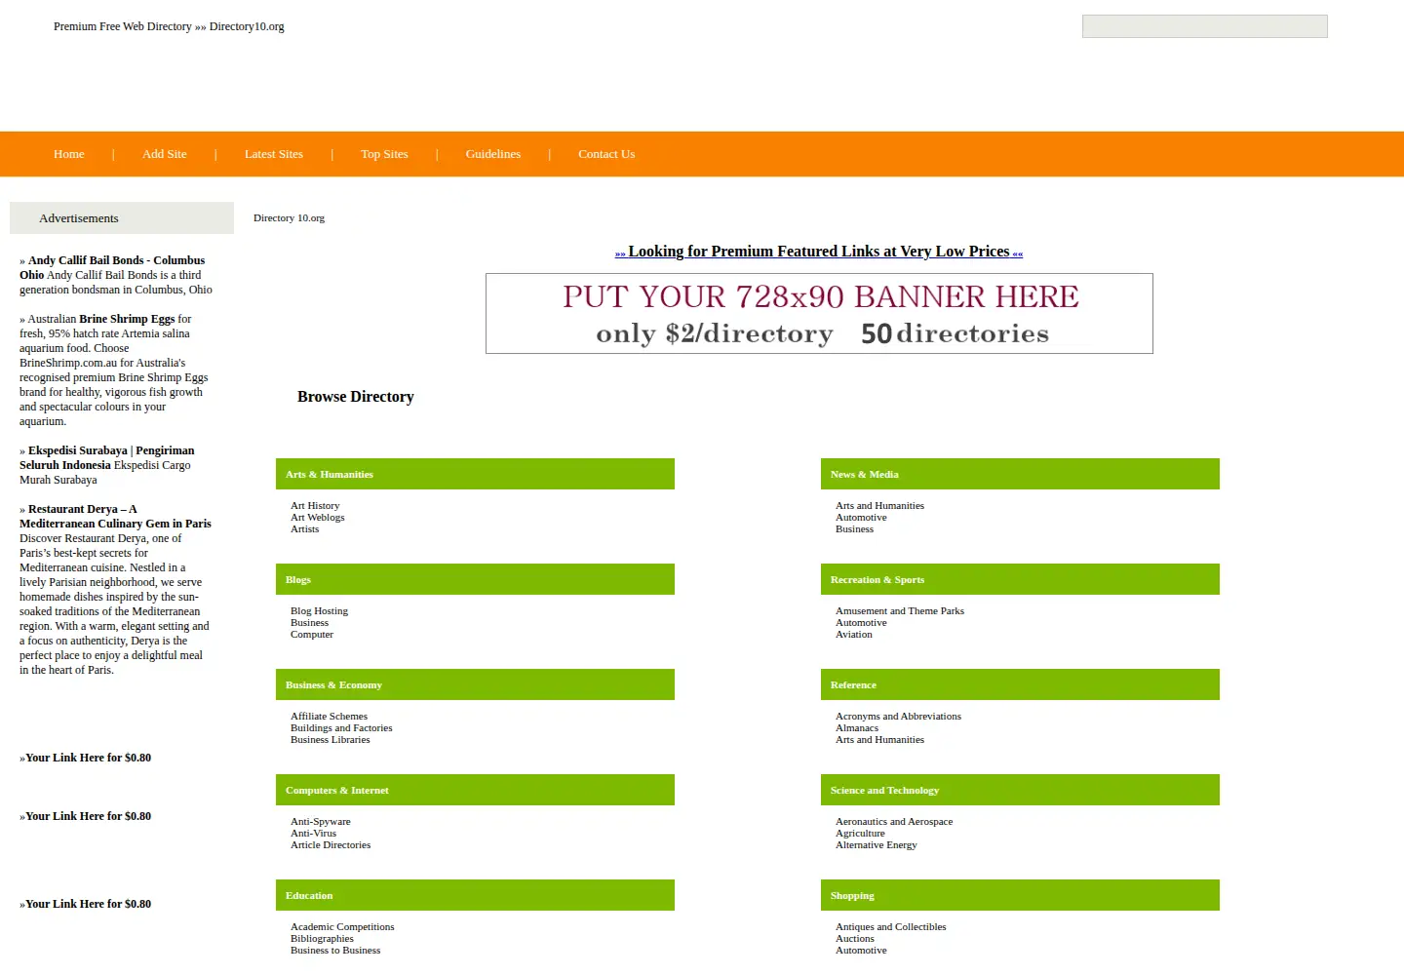Select Business under News & Media
This screenshot has width=1404, height=975.
854,529
